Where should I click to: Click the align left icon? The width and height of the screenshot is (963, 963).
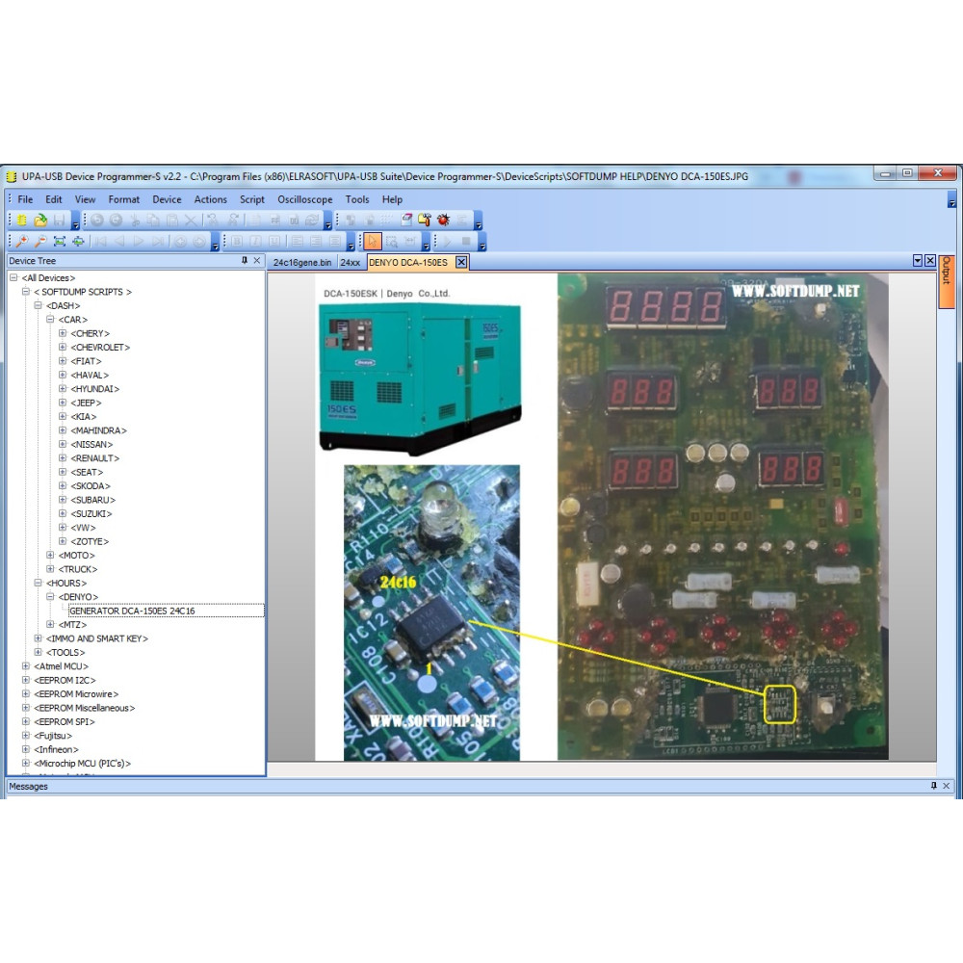298,242
